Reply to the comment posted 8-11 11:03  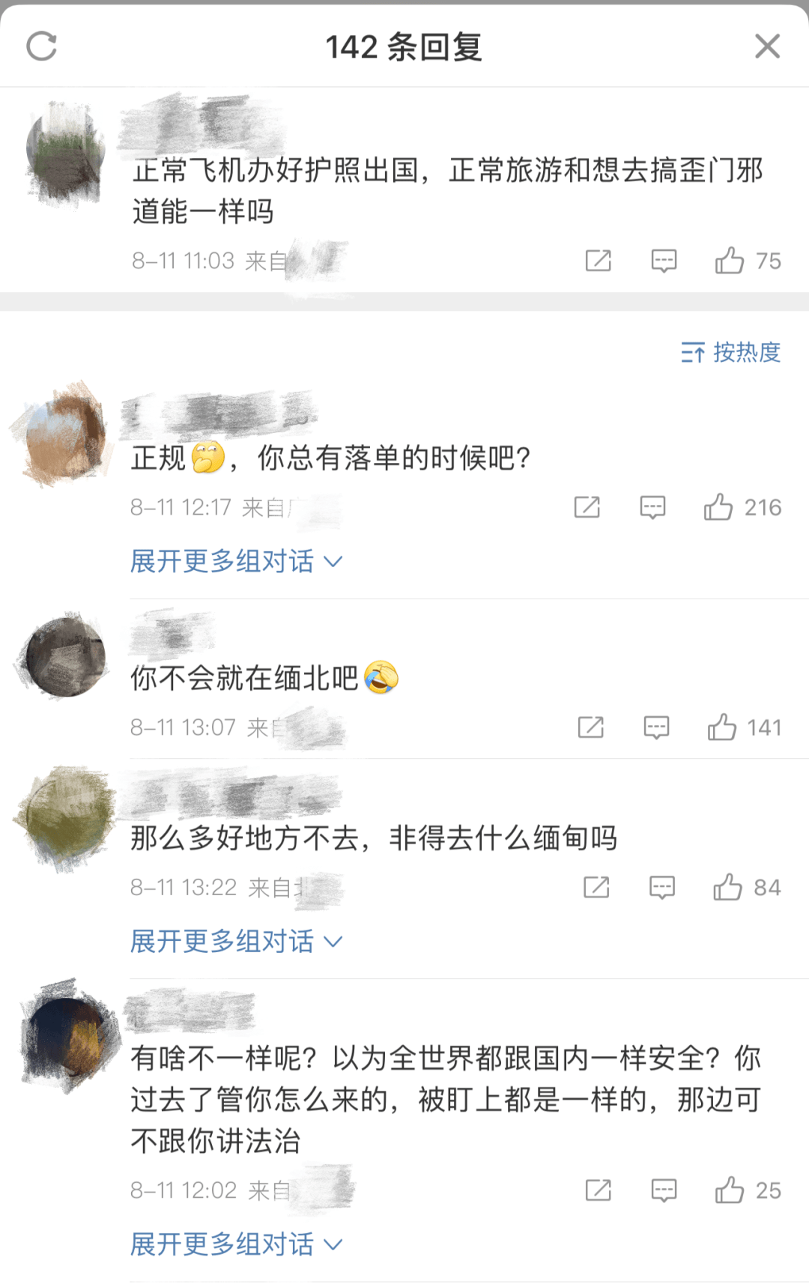664,261
